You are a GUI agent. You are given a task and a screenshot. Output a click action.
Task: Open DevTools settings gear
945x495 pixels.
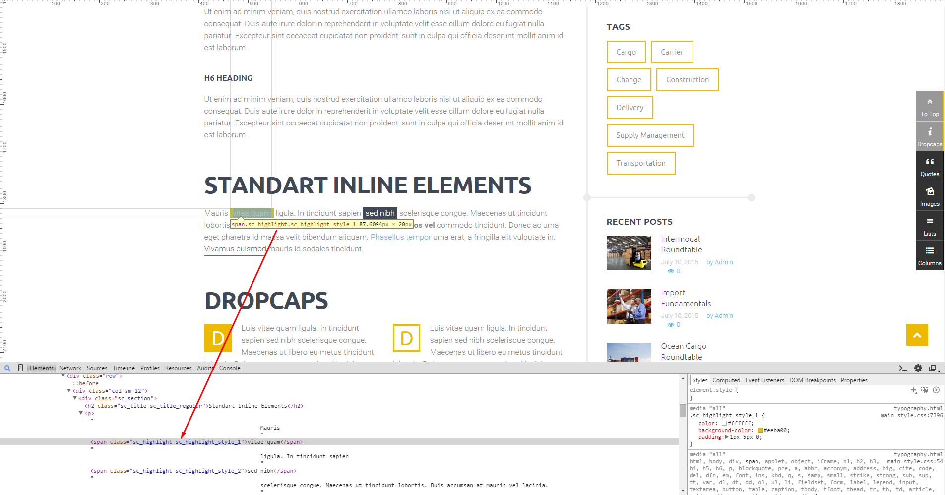point(918,368)
